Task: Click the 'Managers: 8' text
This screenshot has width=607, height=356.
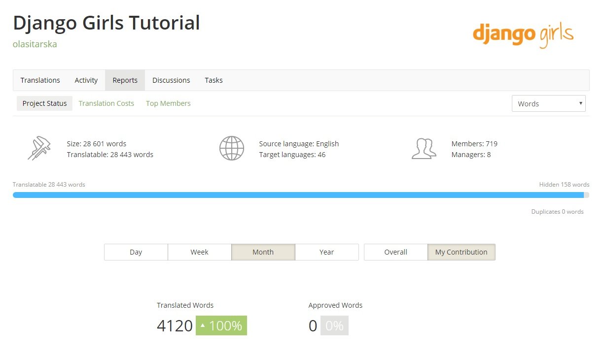Action: pyautogui.click(x=471, y=155)
